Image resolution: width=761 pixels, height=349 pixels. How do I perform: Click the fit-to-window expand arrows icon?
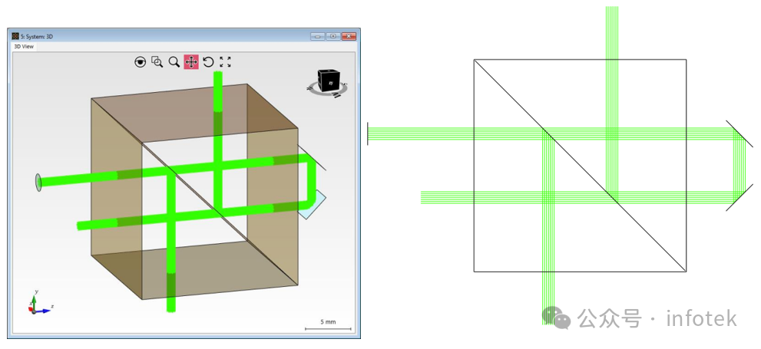[225, 62]
